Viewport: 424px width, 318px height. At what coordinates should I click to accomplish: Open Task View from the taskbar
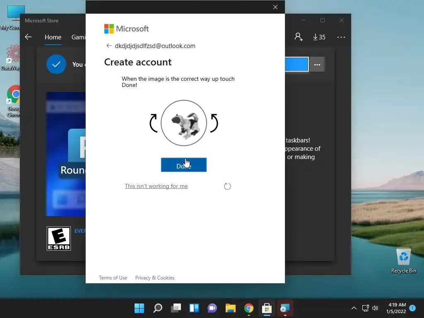[176, 308]
